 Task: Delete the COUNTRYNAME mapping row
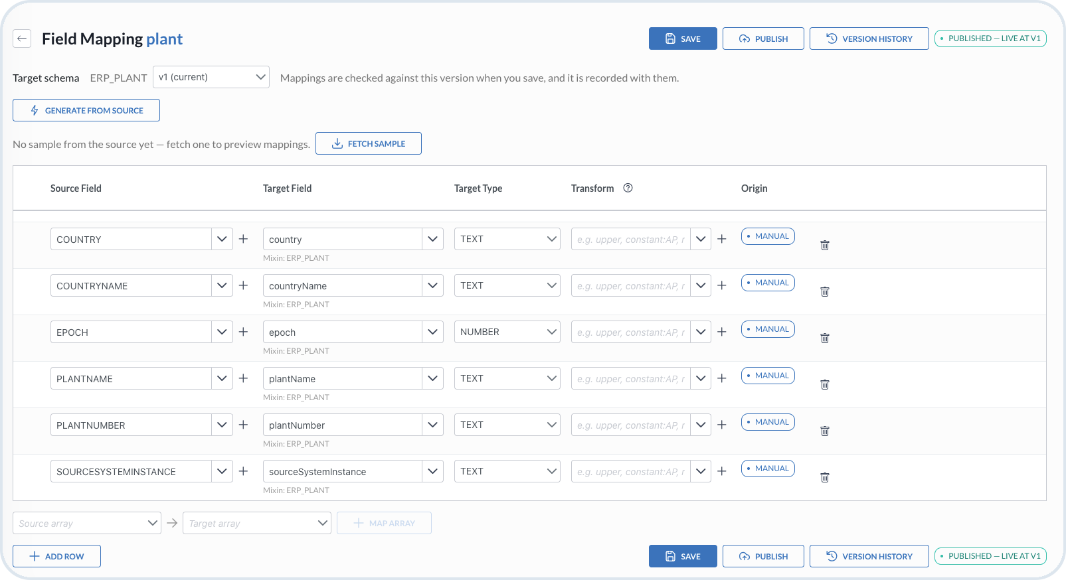coord(825,291)
